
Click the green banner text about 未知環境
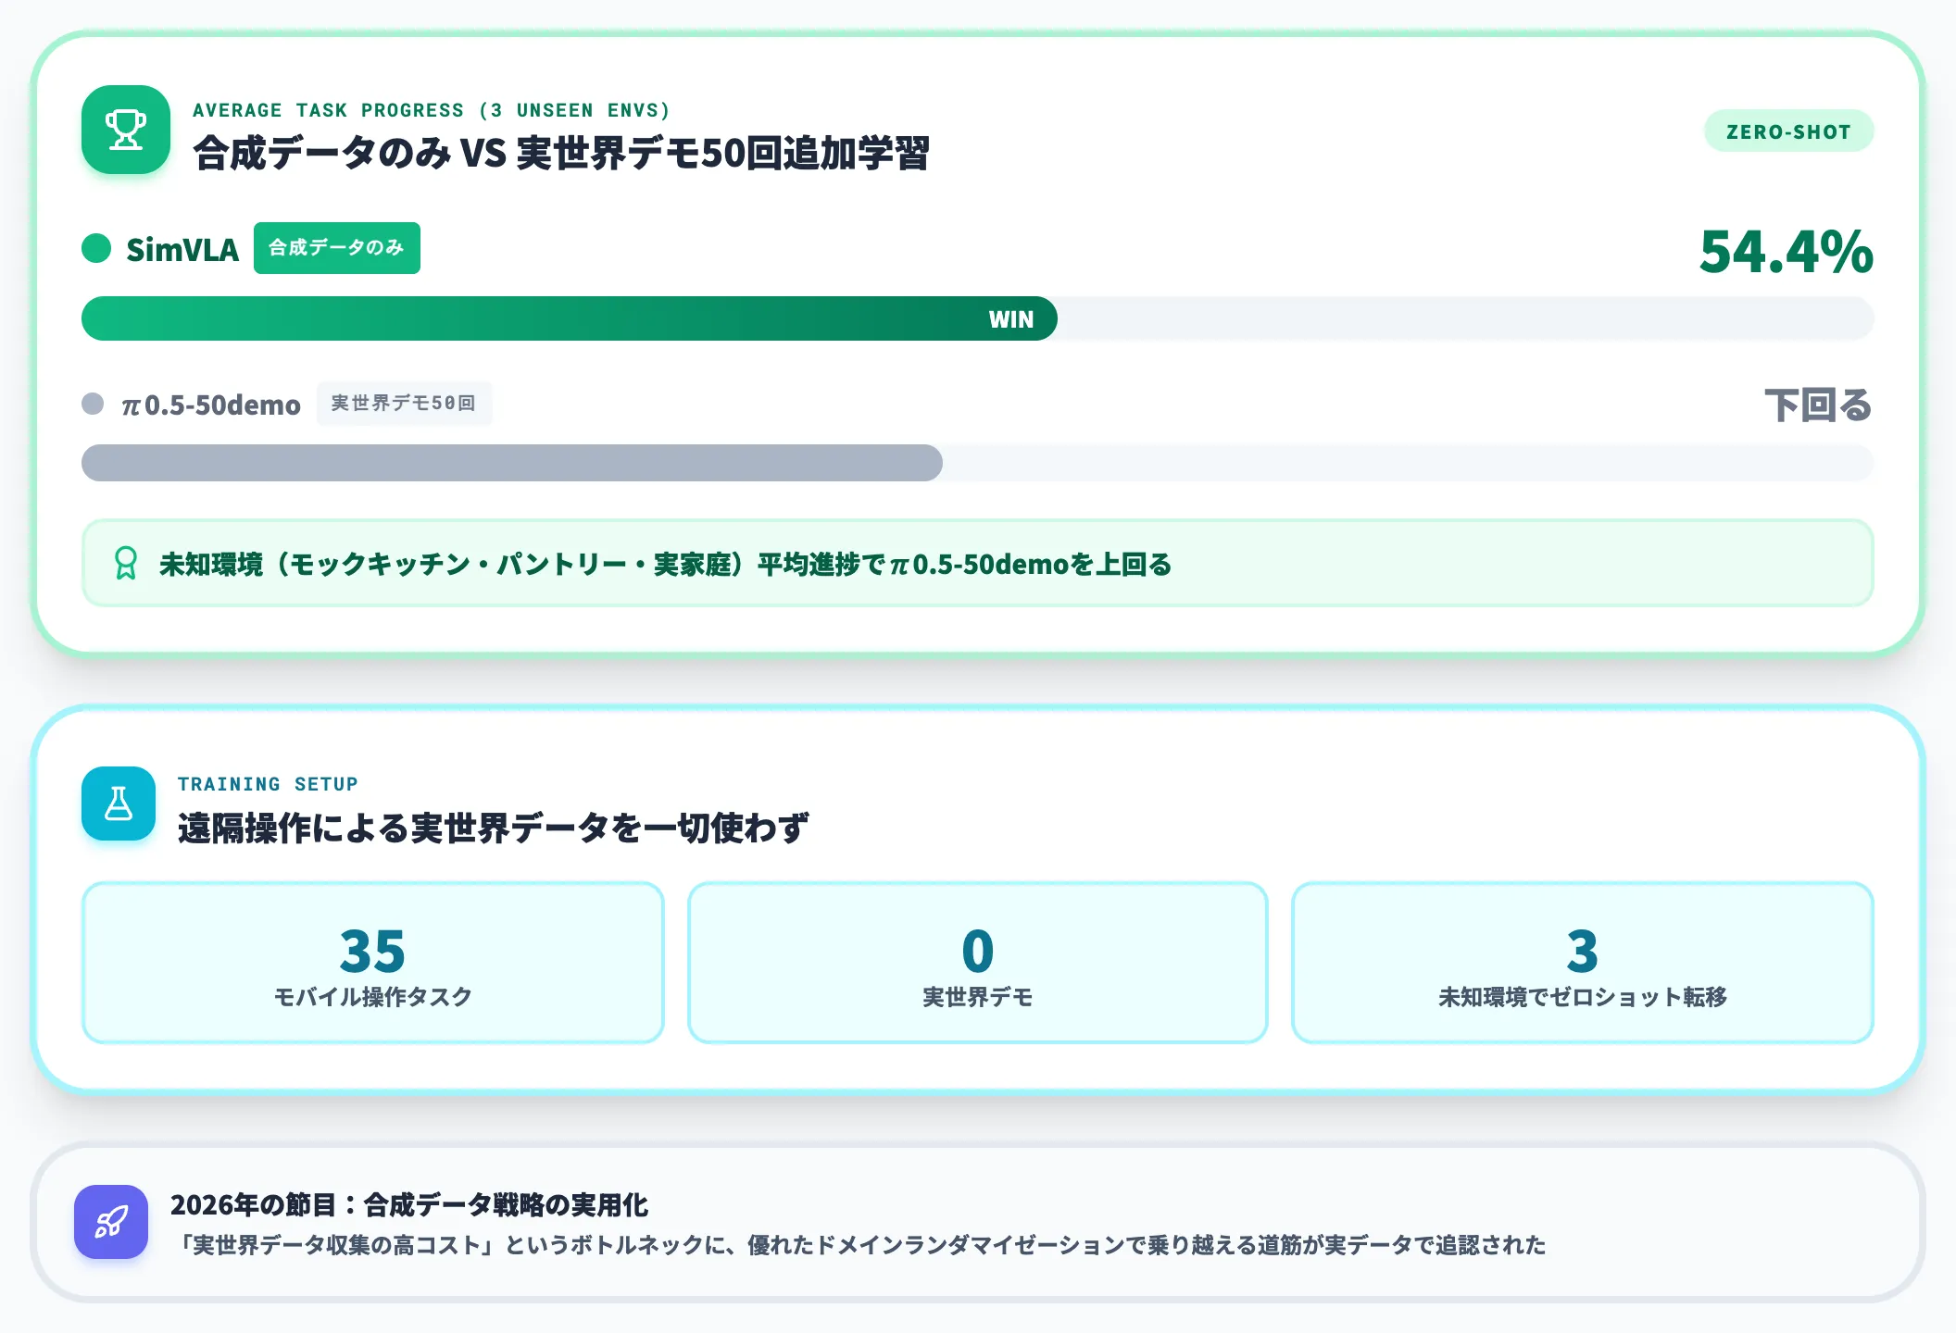pos(665,564)
